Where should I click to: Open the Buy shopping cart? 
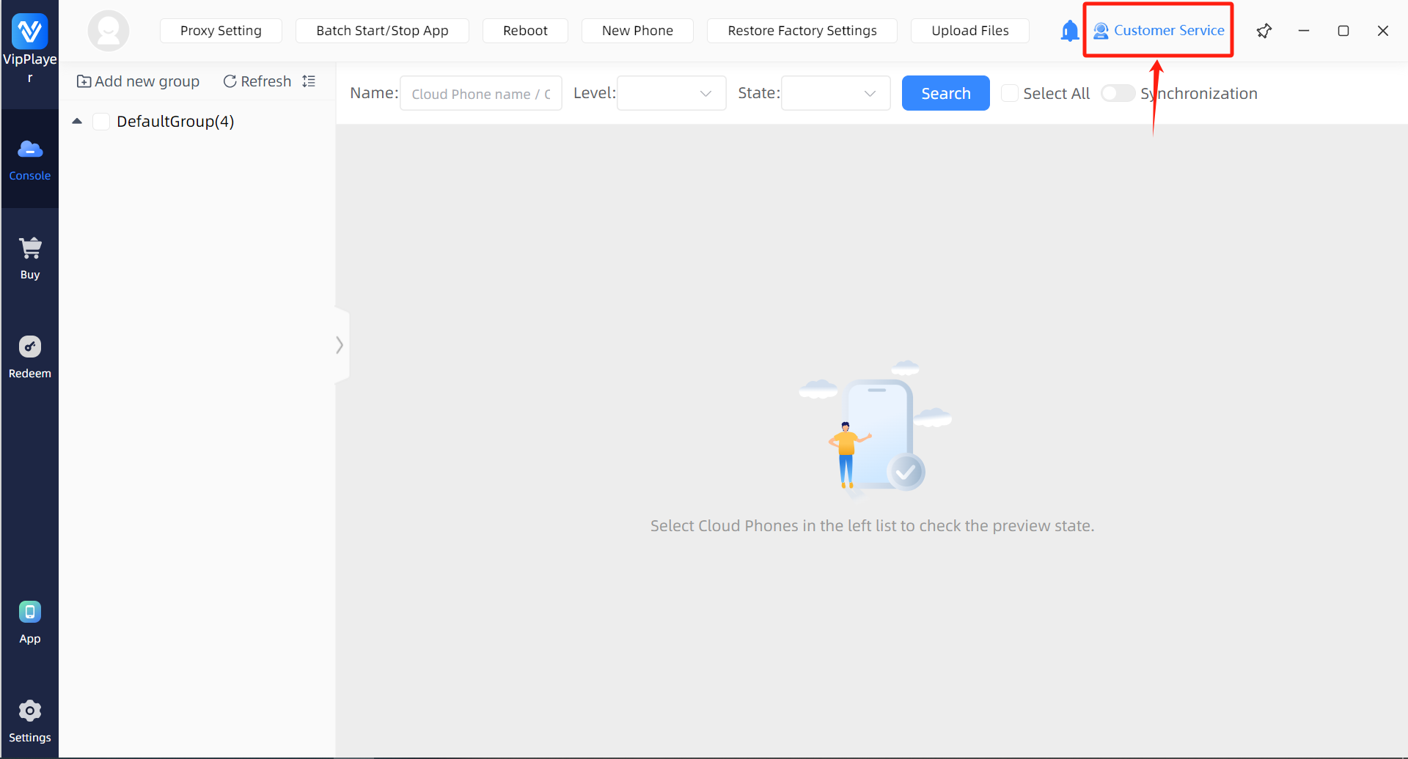(x=30, y=257)
